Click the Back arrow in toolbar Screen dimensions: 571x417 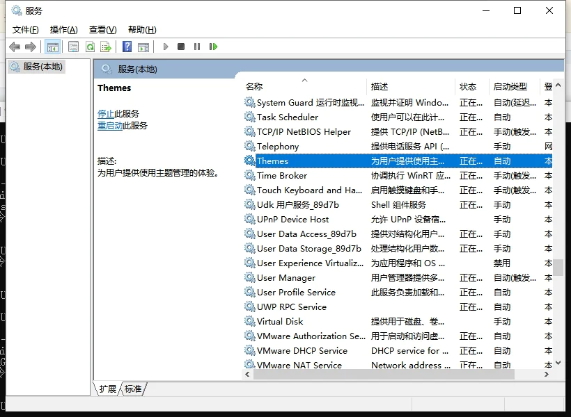tap(15, 47)
